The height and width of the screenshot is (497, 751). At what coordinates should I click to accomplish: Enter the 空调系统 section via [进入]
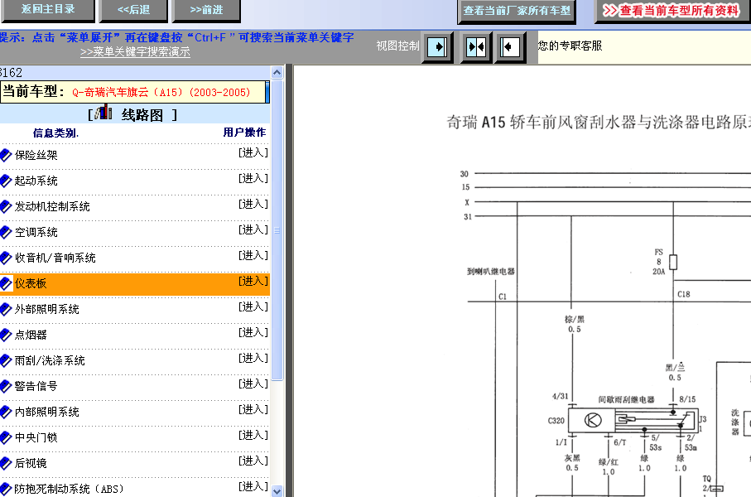(253, 230)
